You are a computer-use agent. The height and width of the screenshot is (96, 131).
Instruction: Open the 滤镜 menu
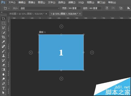tap(72, 2)
